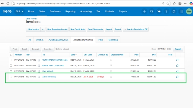Click the sent icon for Gulf Southern row

tap(178, 60)
